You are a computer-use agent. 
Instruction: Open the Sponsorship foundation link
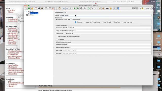[12, 84]
